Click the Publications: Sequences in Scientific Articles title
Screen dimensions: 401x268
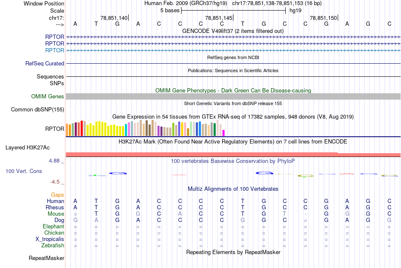233,70
